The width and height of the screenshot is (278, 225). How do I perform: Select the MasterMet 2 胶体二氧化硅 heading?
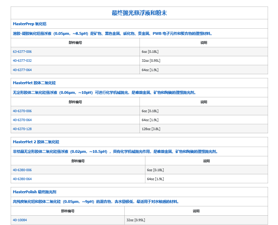coord(36,142)
